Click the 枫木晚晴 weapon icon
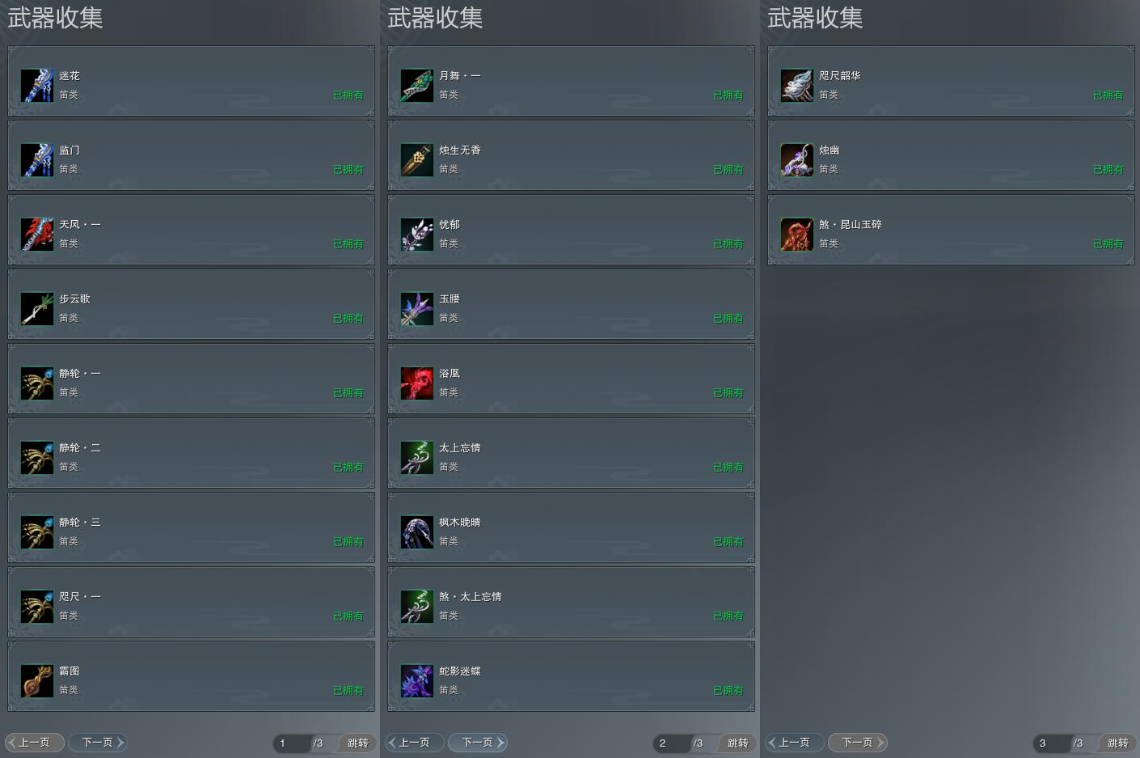This screenshot has height=758, width=1140. click(x=417, y=531)
